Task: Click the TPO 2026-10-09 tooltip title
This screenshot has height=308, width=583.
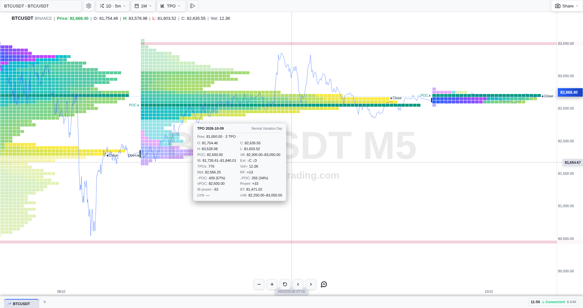Action: (x=211, y=128)
